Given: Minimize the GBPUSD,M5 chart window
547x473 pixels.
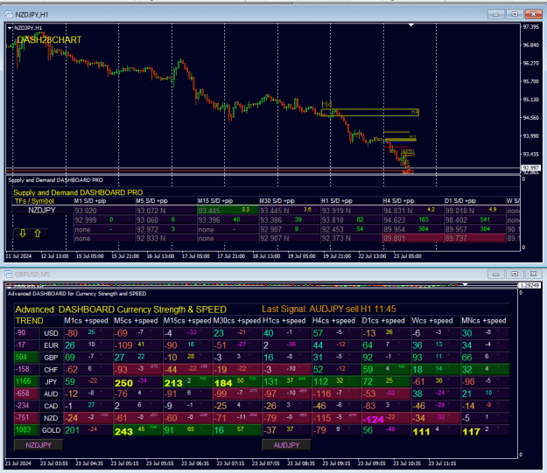Looking at the screenshot, I should pyautogui.click(x=495, y=274).
